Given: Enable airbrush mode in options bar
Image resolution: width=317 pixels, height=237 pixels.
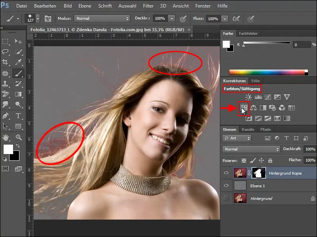Looking at the screenshot, I should click(x=236, y=19).
